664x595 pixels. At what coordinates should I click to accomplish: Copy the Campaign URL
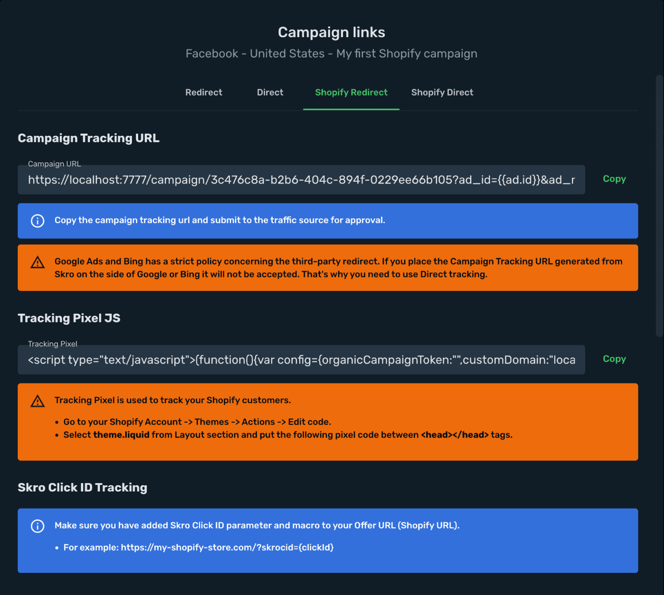[614, 179]
